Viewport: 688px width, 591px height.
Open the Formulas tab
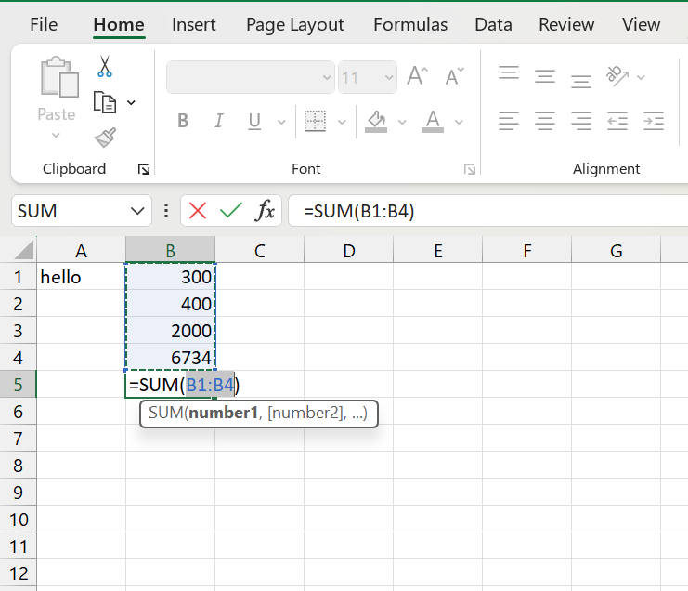coord(409,25)
